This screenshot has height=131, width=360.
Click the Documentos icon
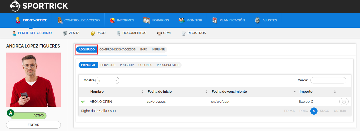(x=119, y=33)
